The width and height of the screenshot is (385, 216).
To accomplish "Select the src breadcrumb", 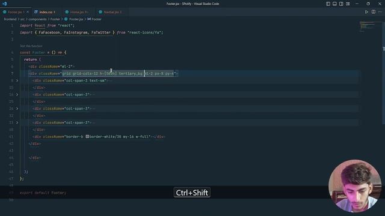I will [x=22, y=19].
